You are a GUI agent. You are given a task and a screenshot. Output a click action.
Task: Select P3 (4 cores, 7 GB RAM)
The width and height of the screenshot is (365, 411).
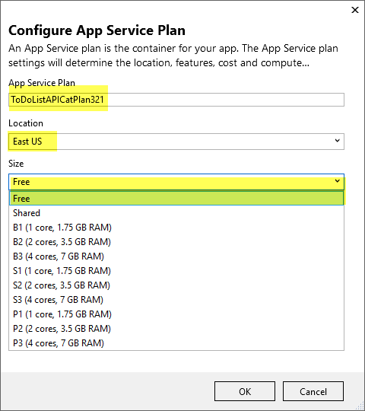pyautogui.click(x=176, y=342)
